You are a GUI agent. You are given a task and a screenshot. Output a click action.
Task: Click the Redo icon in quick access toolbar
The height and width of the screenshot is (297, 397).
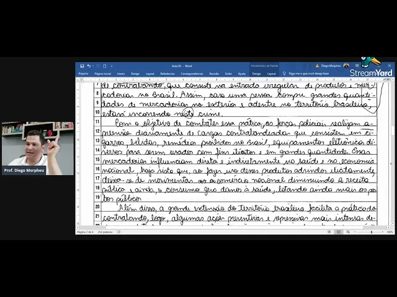[x=98, y=66]
